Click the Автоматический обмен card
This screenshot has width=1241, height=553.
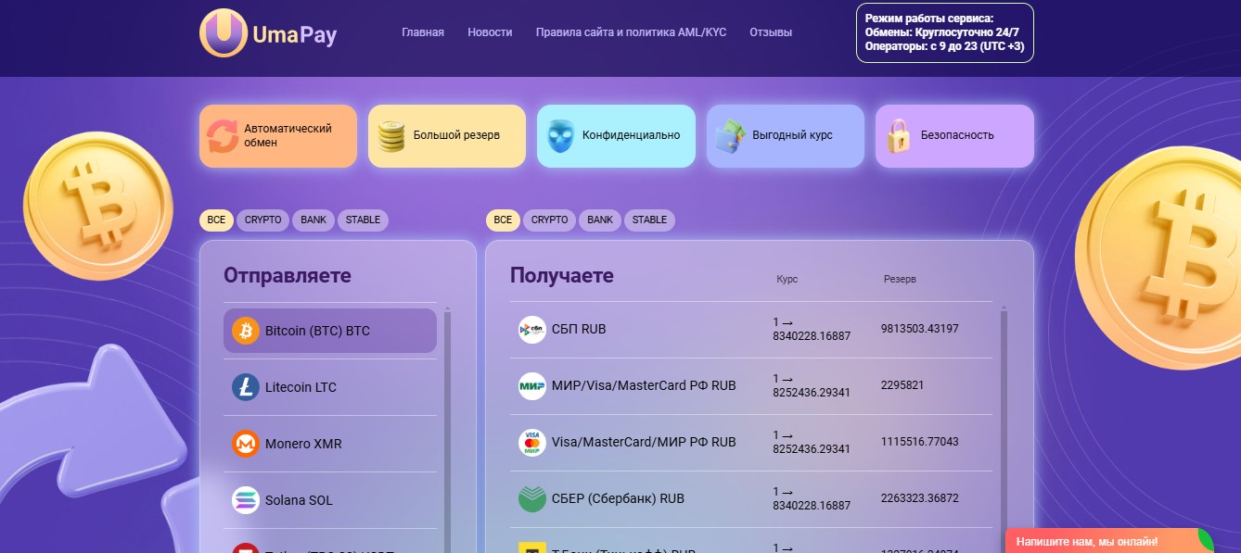click(x=278, y=136)
